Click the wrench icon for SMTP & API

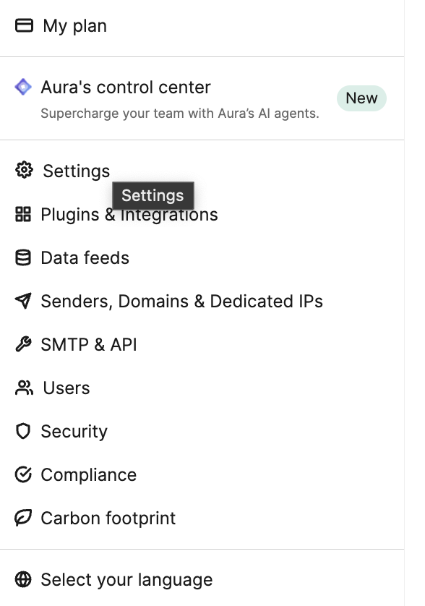tap(23, 344)
